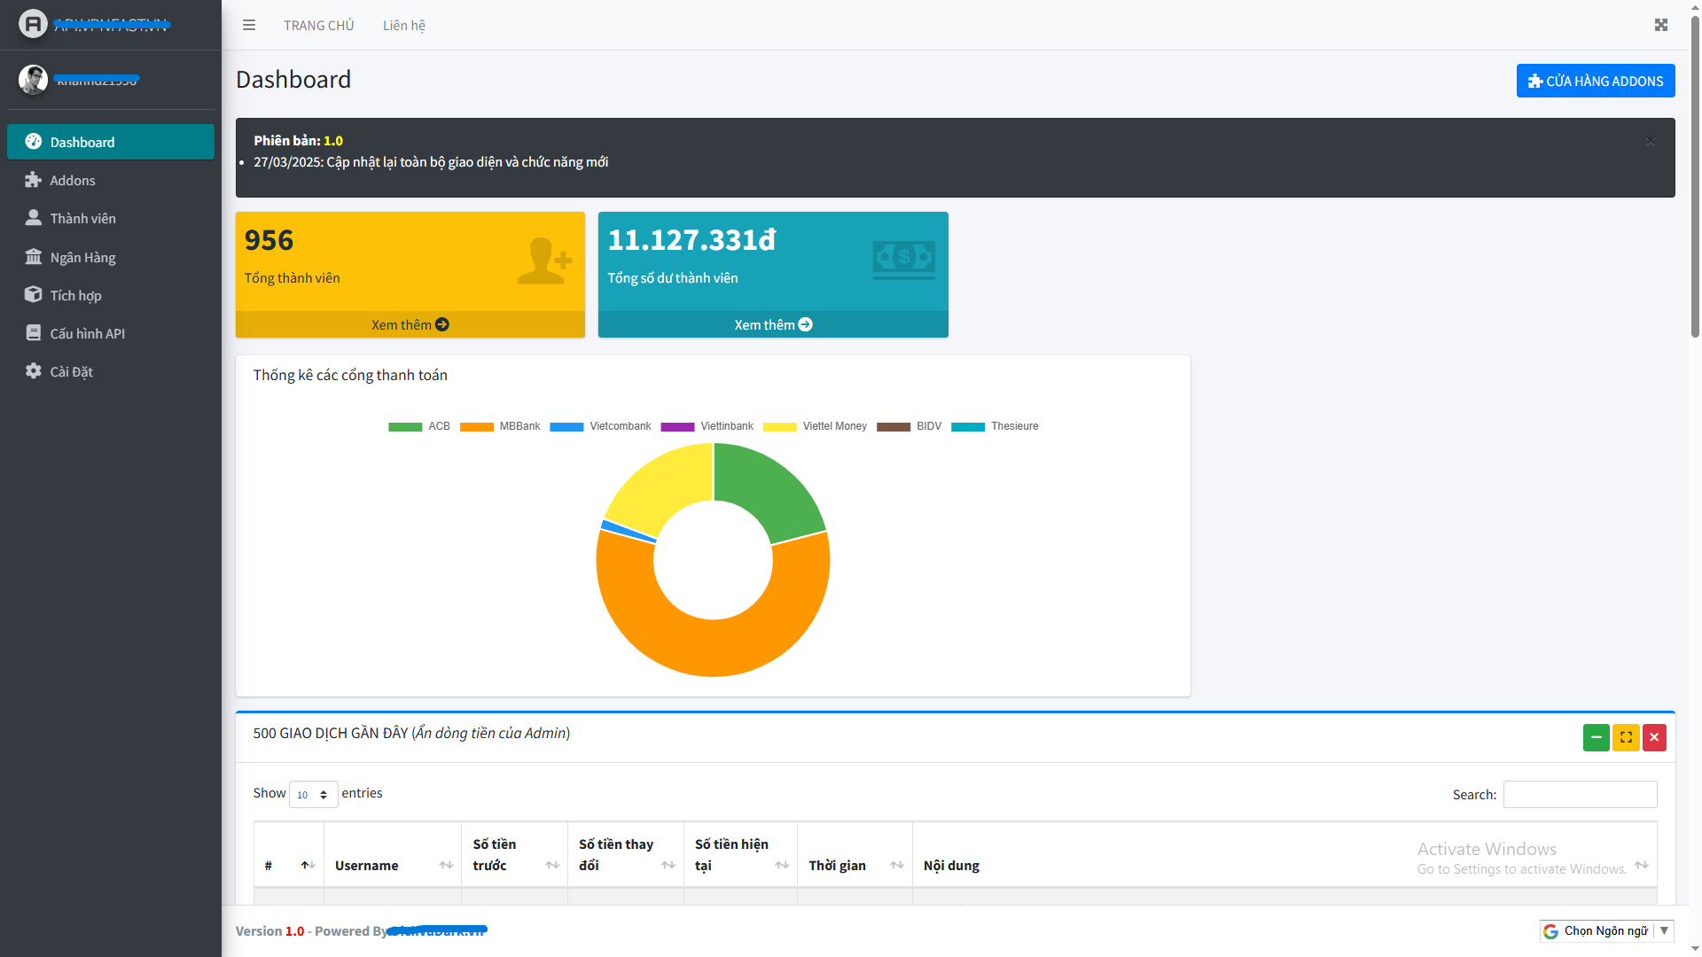Click Xem thêm under Tổng thành viên
1702x957 pixels.
point(410,324)
